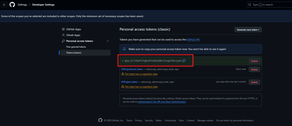Click the Never used status text

[241, 69]
